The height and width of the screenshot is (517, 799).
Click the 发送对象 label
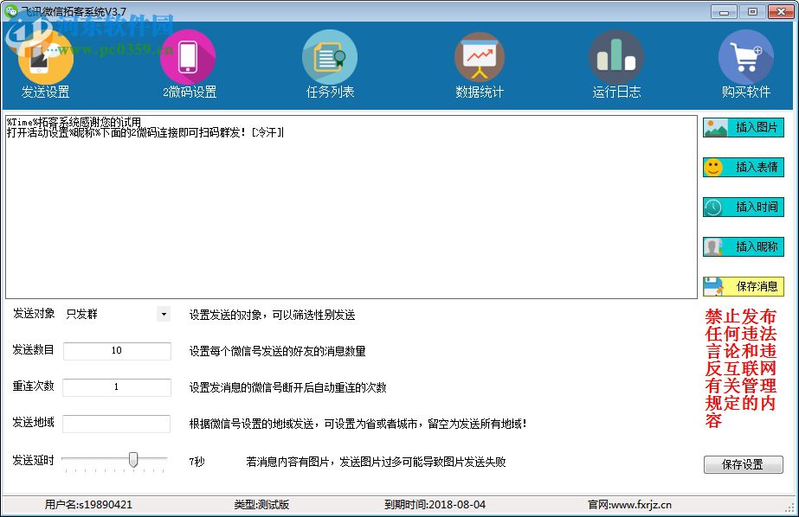34,314
